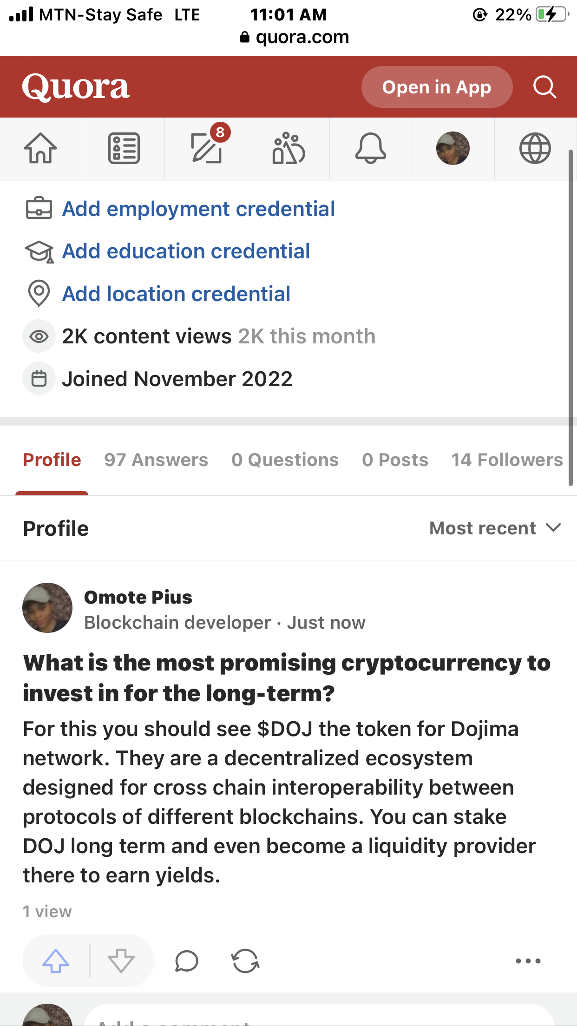Viewport: 577px width, 1026px height.
Task: Share the answer using the reshare icon
Action: tap(245, 960)
